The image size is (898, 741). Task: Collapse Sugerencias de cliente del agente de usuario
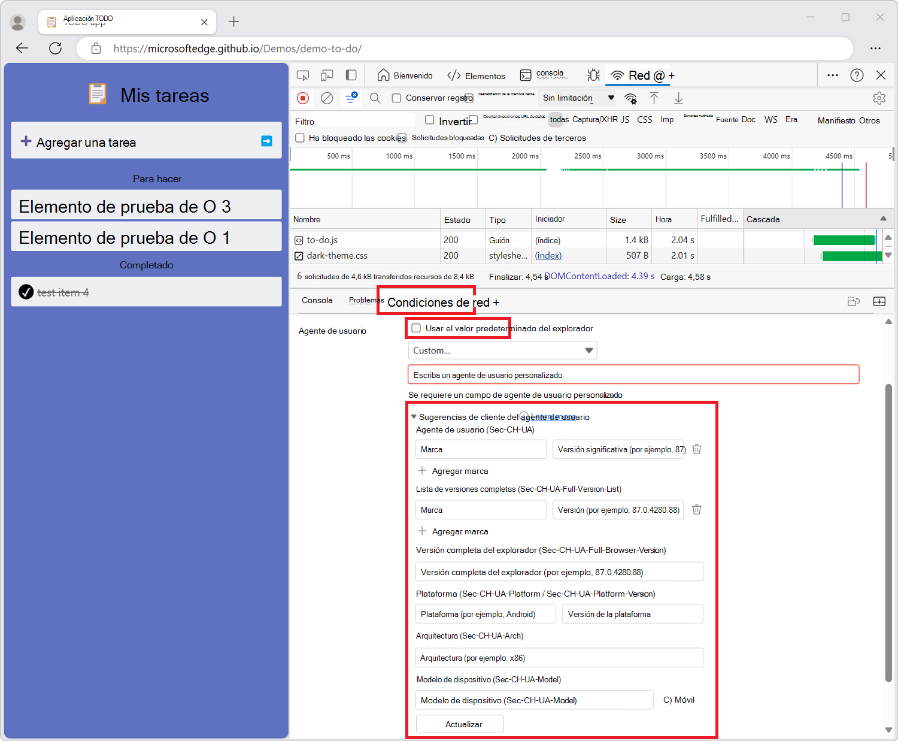(x=413, y=416)
